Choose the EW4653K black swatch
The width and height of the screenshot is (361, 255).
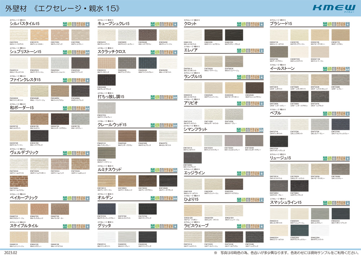[148, 237]
